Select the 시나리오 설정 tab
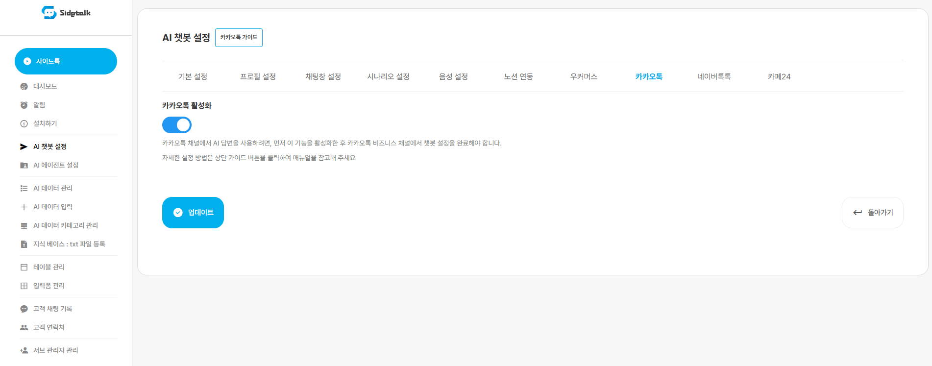932x366 pixels. (388, 76)
